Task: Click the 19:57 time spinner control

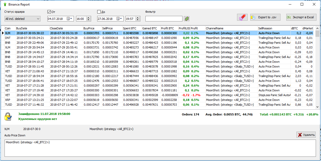Action: [138, 19]
